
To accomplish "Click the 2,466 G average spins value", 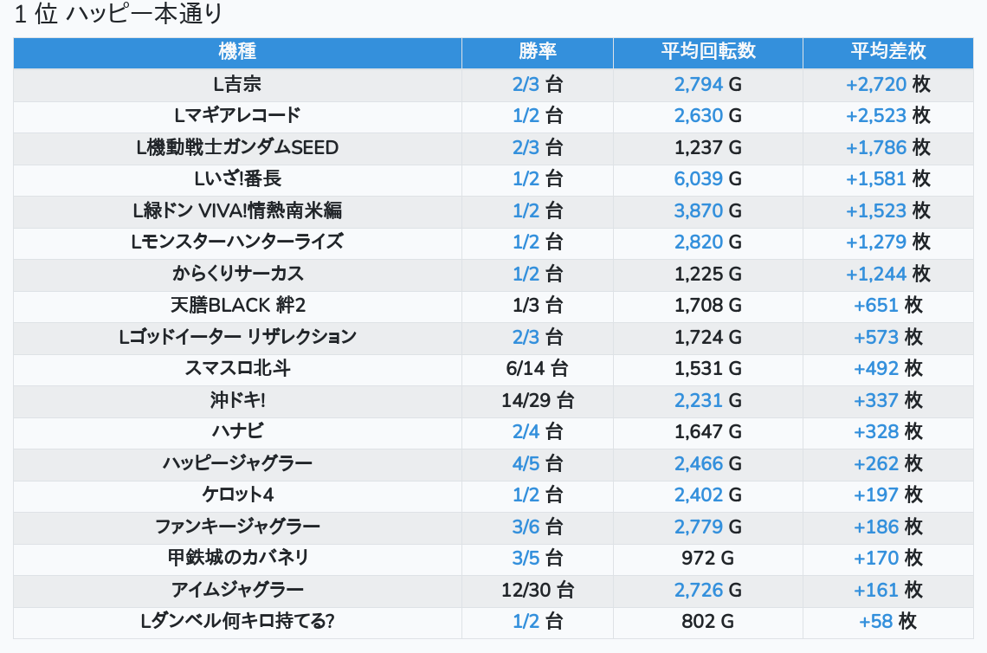I will click(707, 463).
